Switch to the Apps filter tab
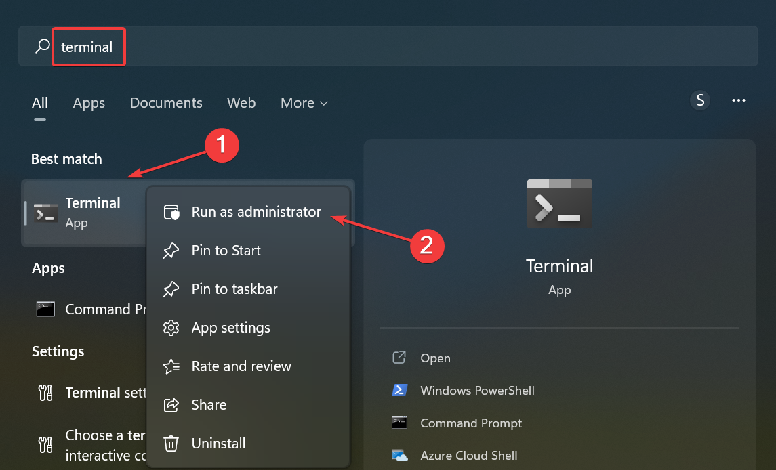This screenshot has height=470, width=776. point(89,103)
